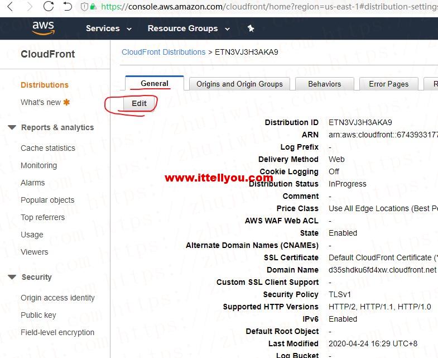Screen dimensions: 438x358
Task: Open What's new in the sidebar
Action: (x=41, y=102)
